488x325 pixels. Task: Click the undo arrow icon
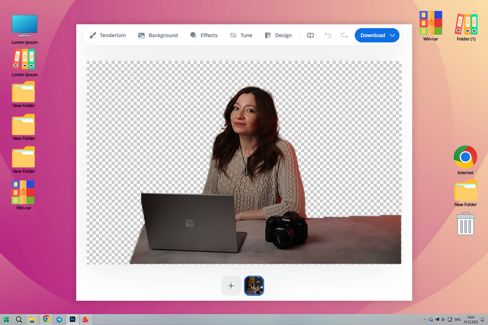coord(328,35)
